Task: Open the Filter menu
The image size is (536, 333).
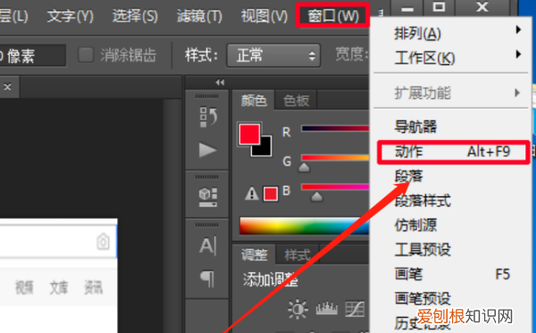Action: pos(199,16)
